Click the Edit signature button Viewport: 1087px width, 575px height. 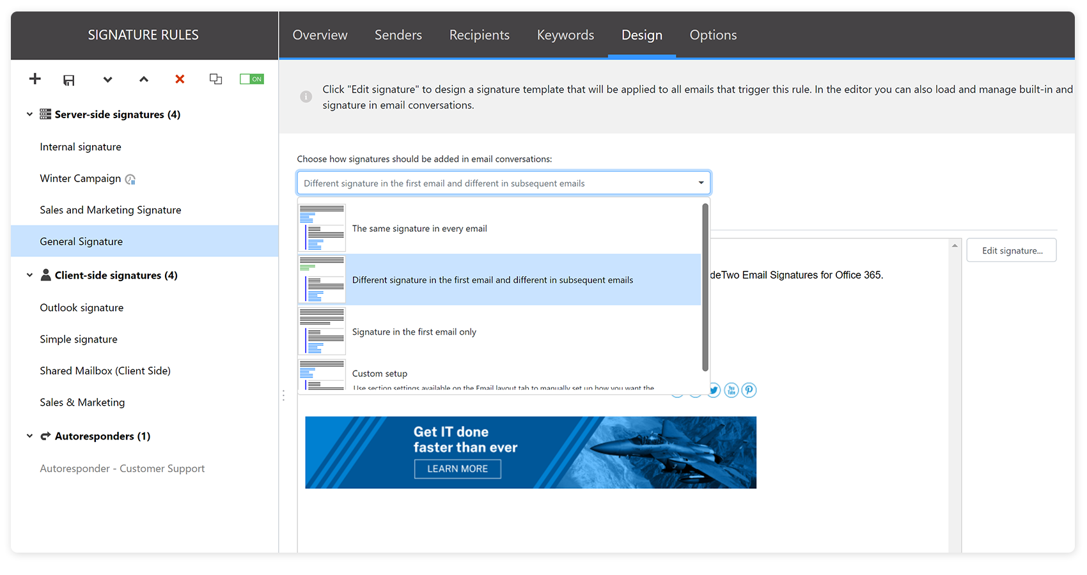[x=1011, y=250]
